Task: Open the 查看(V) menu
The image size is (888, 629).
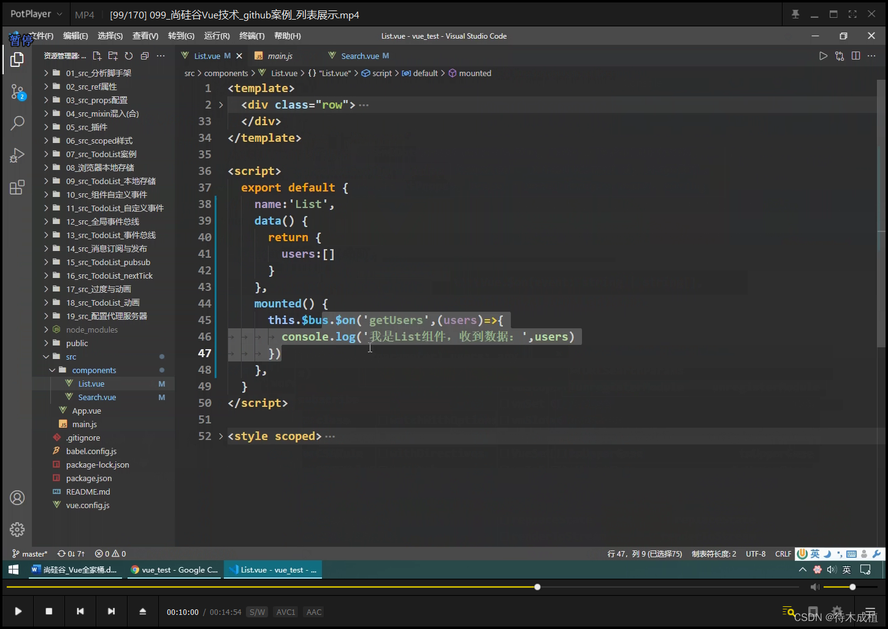Action: (x=145, y=36)
